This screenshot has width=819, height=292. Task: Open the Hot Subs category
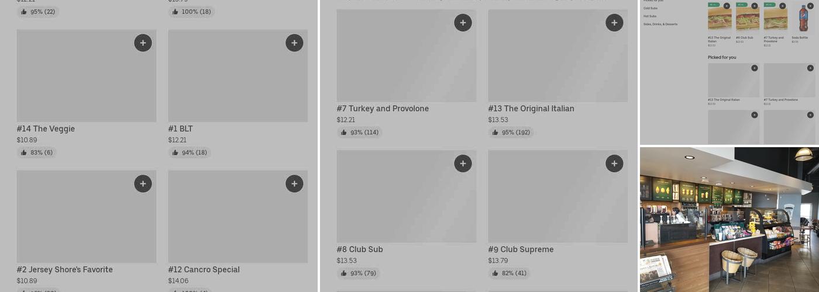(x=650, y=16)
